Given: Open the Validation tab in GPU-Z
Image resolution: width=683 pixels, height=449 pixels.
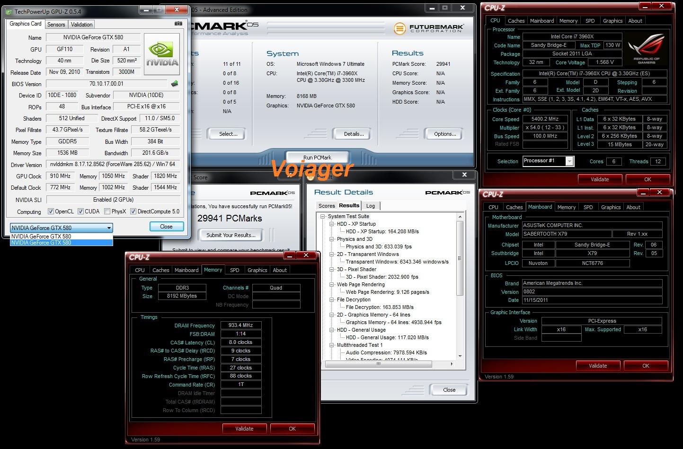Looking at the screenshot, I should 82,25.
